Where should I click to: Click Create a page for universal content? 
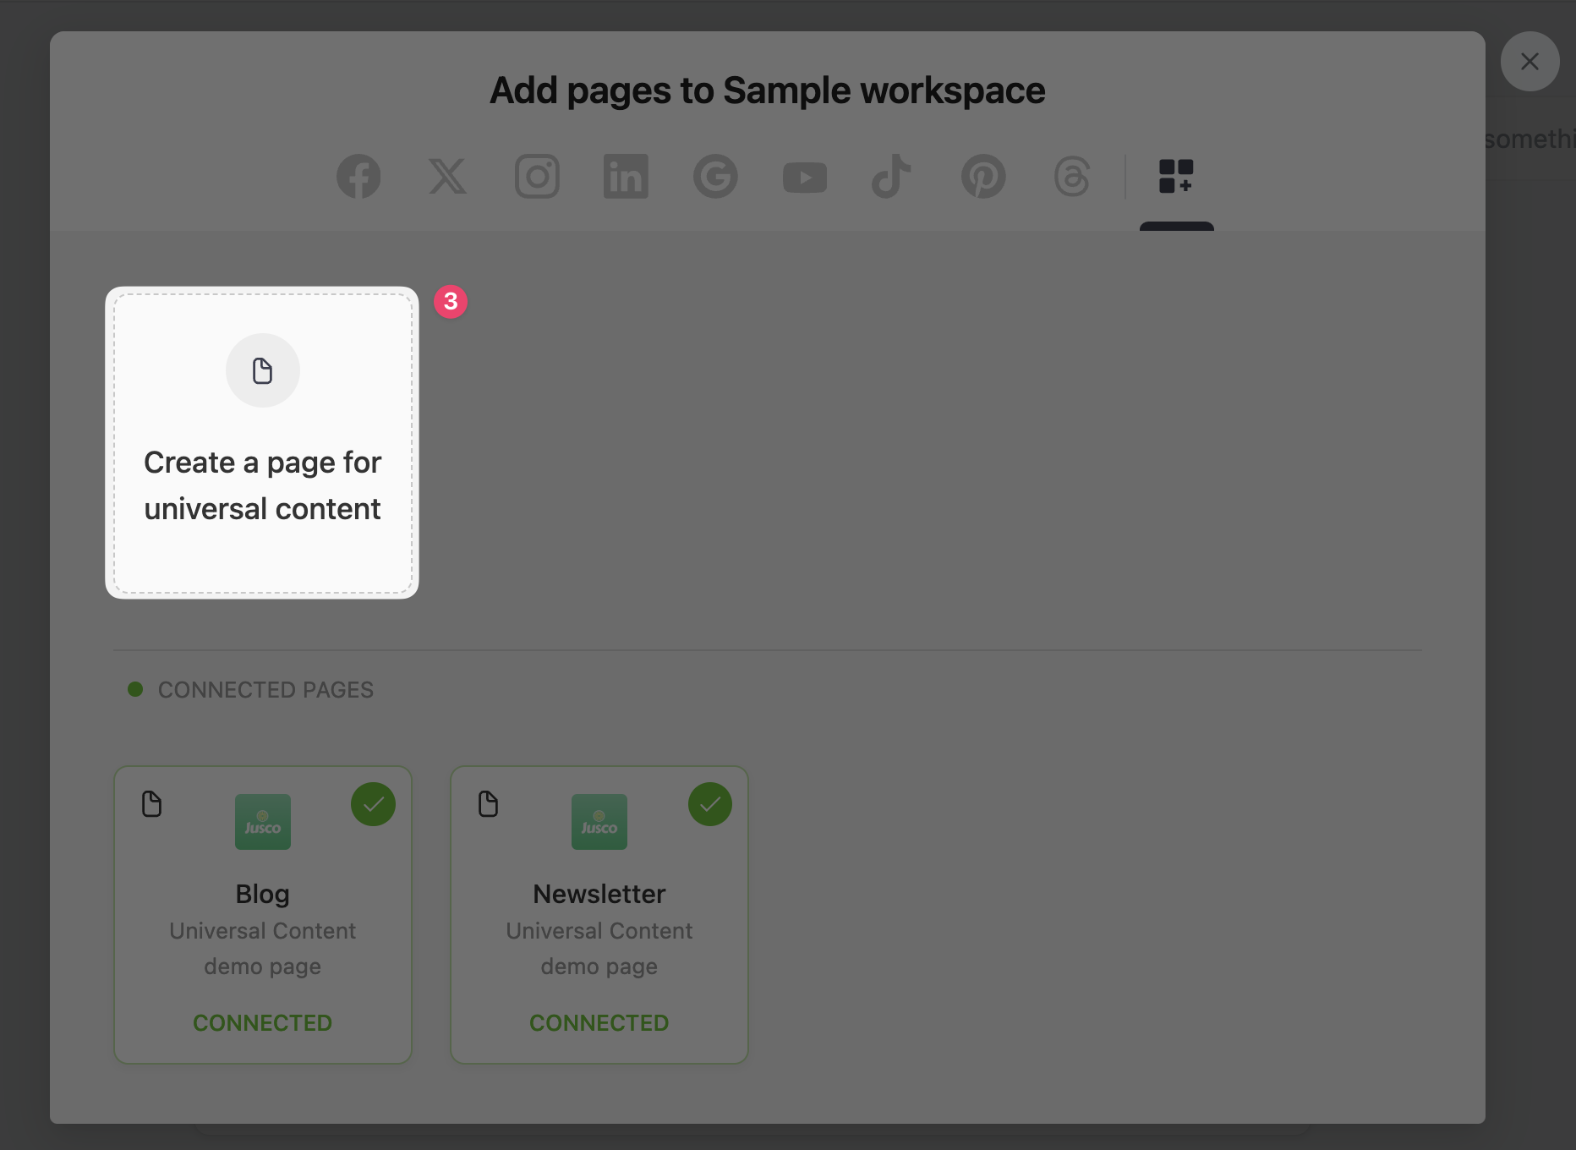[262, 485]
